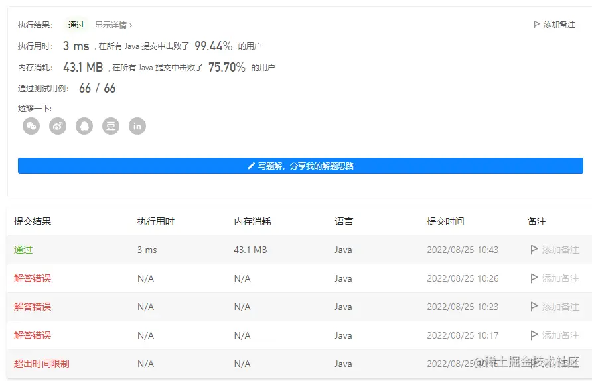Open 解答错误 submission from 10:26
Image resolution: width=592 pixels, height=381 pixels.
pos(33,278)
